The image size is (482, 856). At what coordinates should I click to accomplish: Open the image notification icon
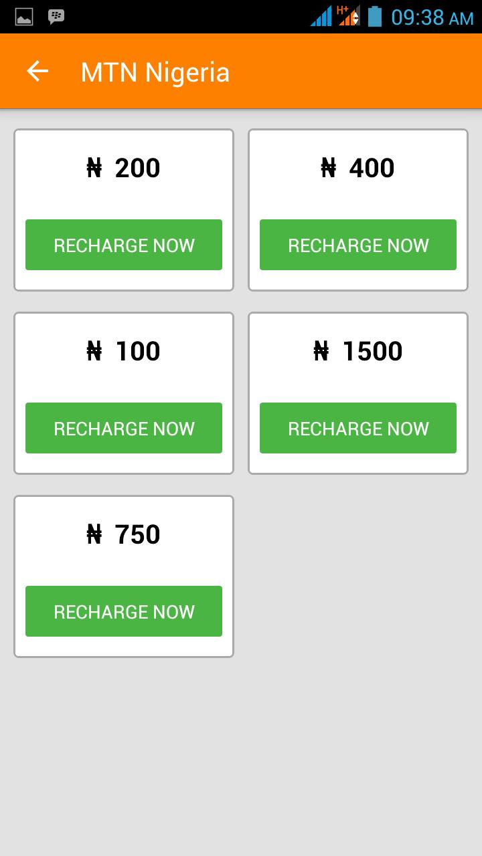tap(24, 17)
